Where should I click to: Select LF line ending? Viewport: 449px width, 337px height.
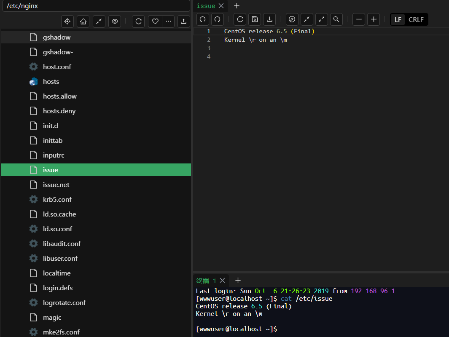(398, 20)
